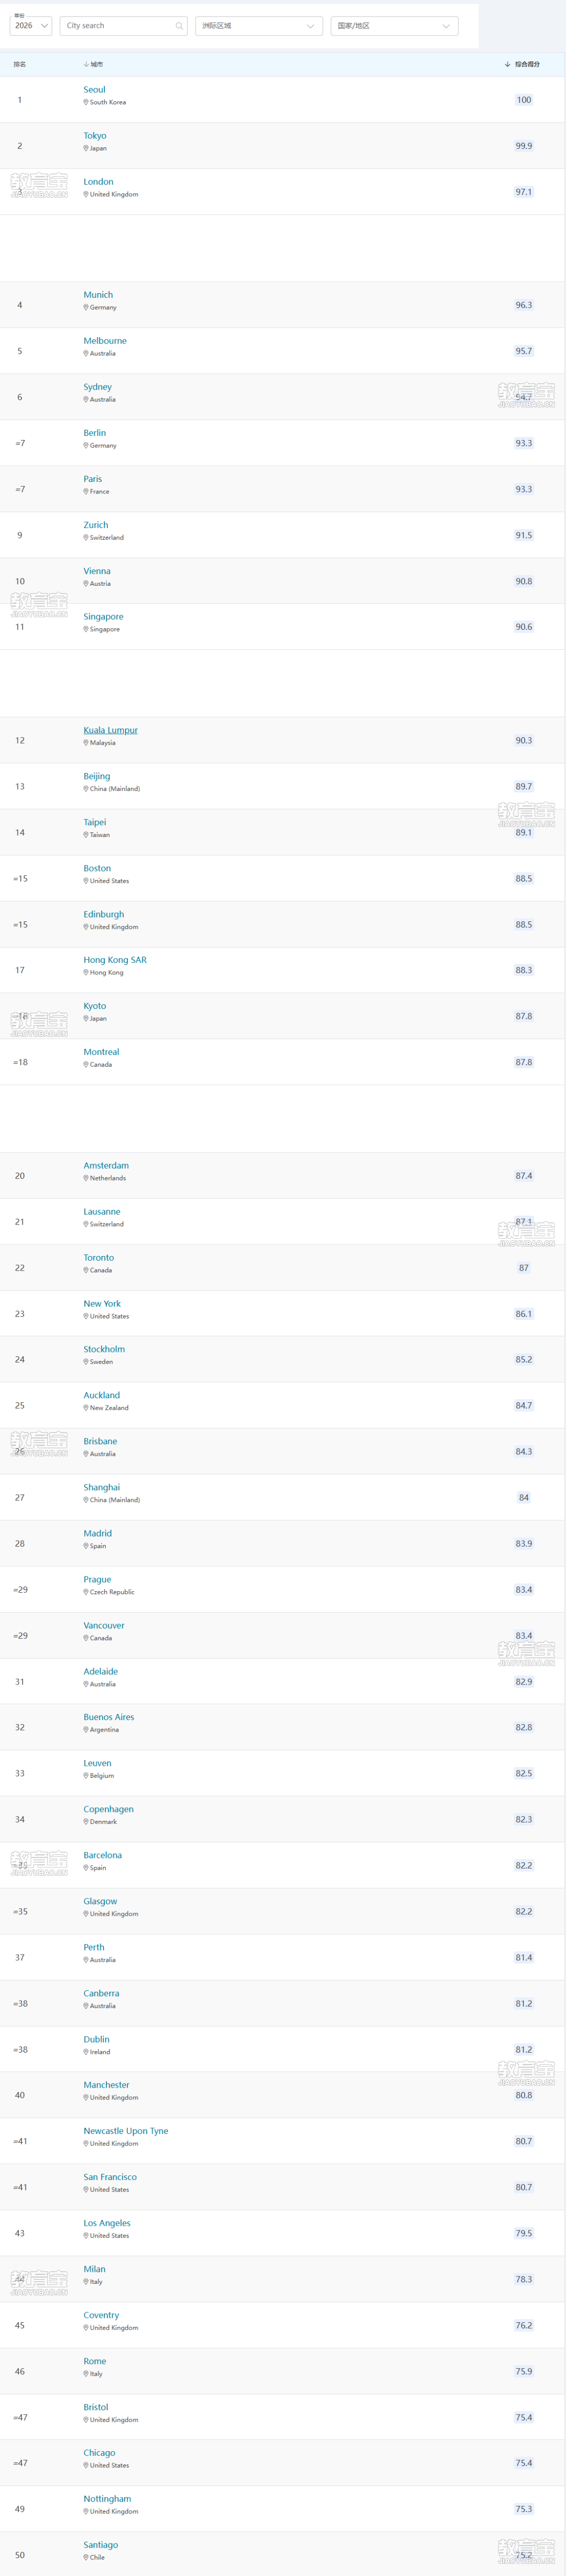Image resolution: width=566 pixels, height=2576 pixels.
Task: Click location pin icon beside Hong Kong
Action: tap(86, 972)
